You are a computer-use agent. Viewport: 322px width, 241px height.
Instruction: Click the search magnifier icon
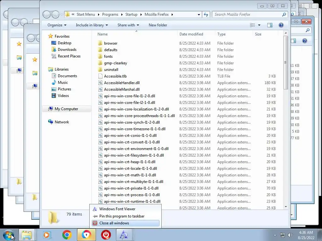pyautogui.click(x=284, y=14)
